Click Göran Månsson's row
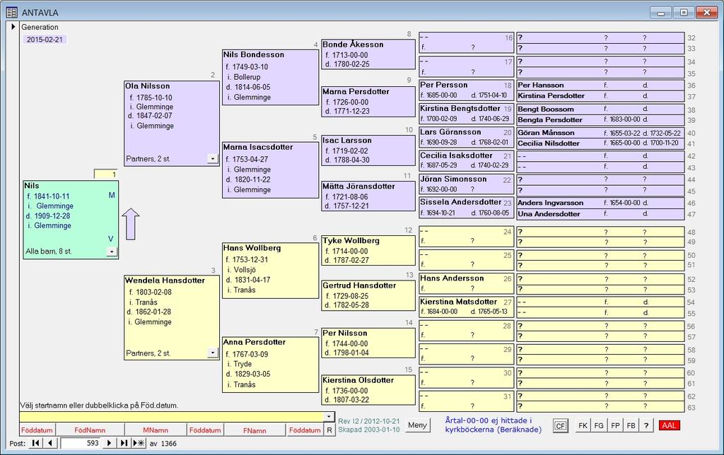The height and width of the screenshot is (455, 724). [600, 132]
